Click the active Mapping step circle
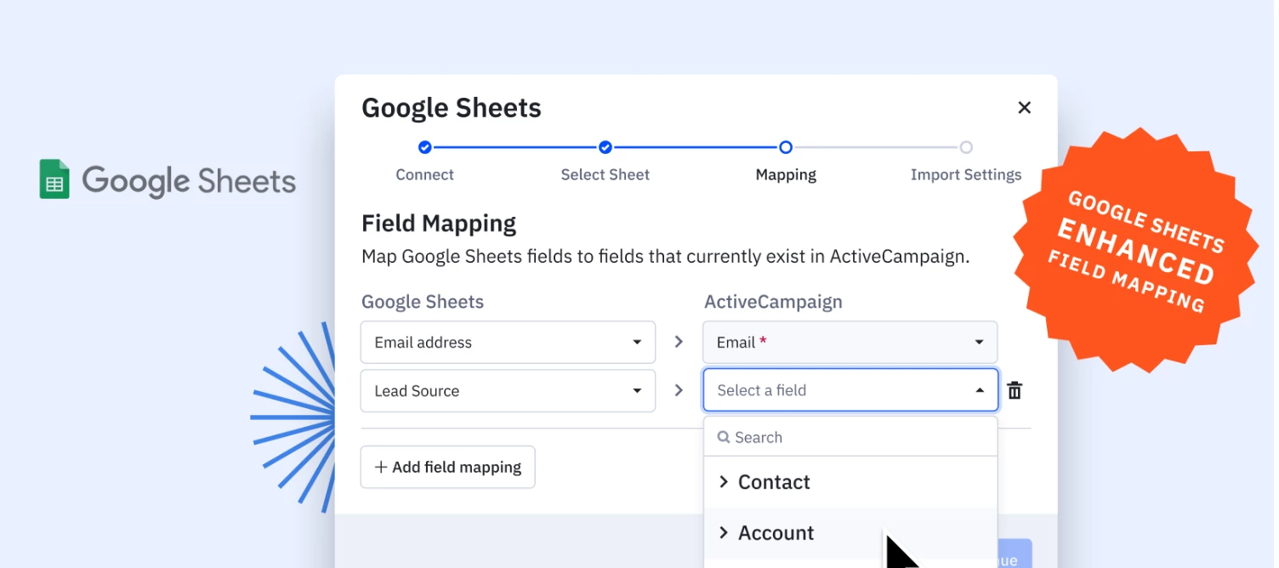This screenshot has width=1279, height=568. click(785, 147)
